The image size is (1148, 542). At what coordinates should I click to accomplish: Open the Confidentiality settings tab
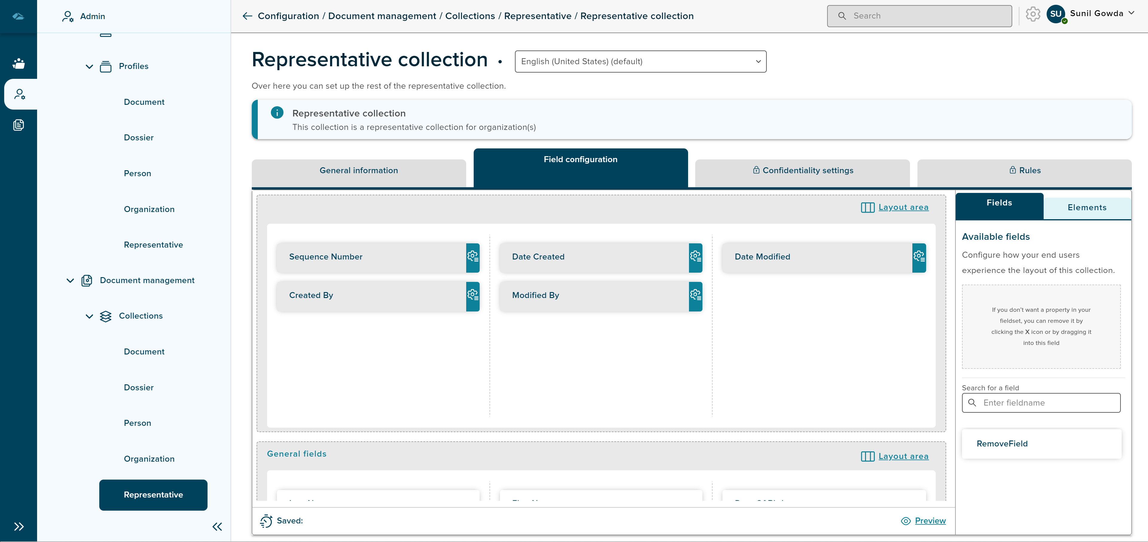coord(802,171)
